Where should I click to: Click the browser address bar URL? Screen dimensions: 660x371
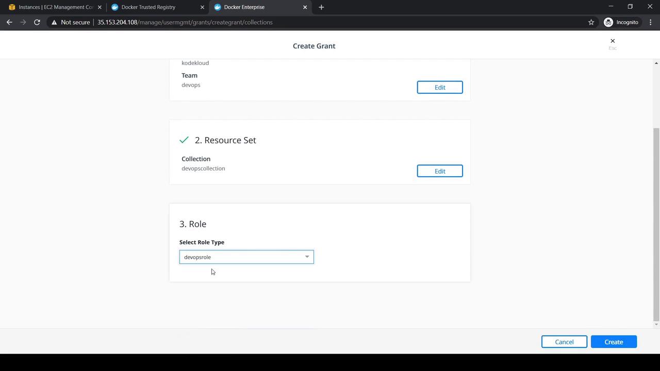[185, 22]
